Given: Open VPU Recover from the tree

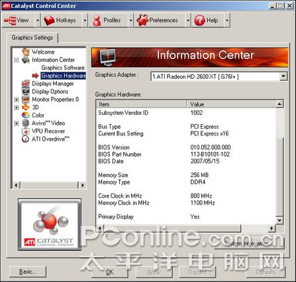Looking at the screenshot, I should [x=48, y=131].
